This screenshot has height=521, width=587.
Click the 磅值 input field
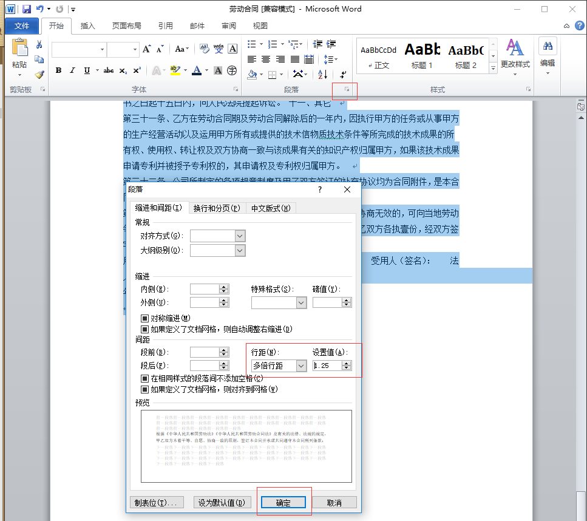328,302
